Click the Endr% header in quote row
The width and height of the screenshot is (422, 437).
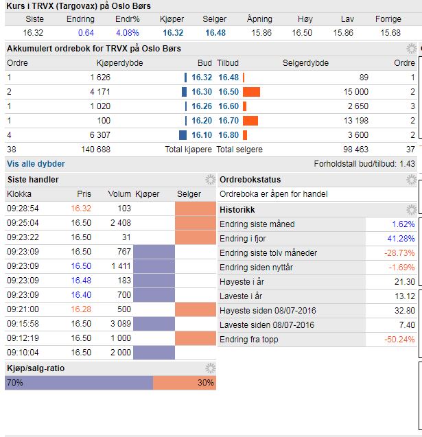point(128,19)
